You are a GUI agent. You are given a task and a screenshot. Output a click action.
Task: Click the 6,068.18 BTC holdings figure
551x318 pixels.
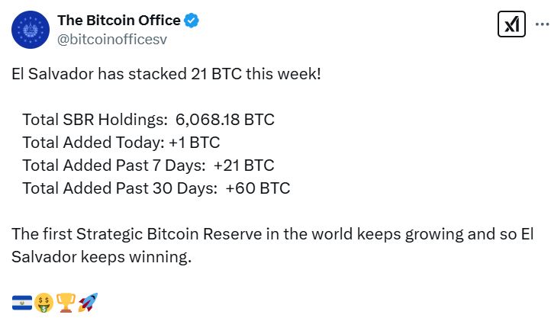point(224,120)
